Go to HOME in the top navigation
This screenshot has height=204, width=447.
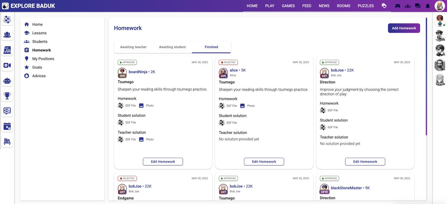[x=252, y=6]
